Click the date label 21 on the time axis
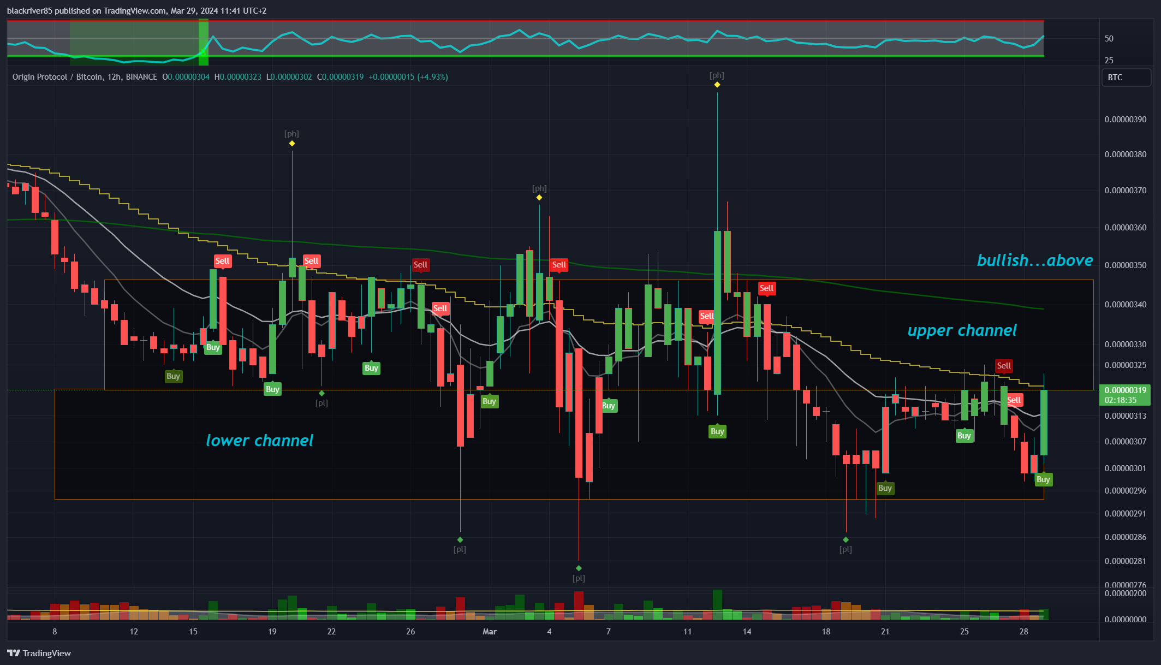 tap(885, 632)
